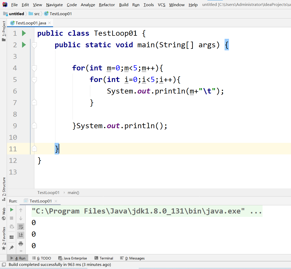Click the run gutter arrow on line 2
Screen dimensions: 291x269
tap(24, 45)
